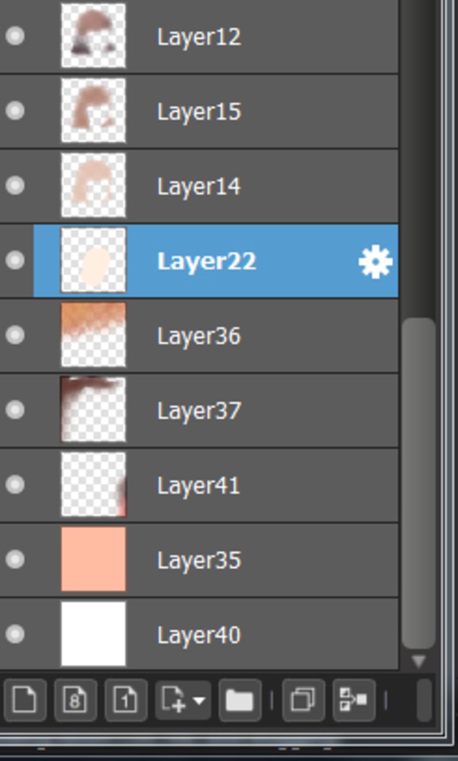Merge layer down using merge icon
458x761 pixels.
click(x=354, y=700)
